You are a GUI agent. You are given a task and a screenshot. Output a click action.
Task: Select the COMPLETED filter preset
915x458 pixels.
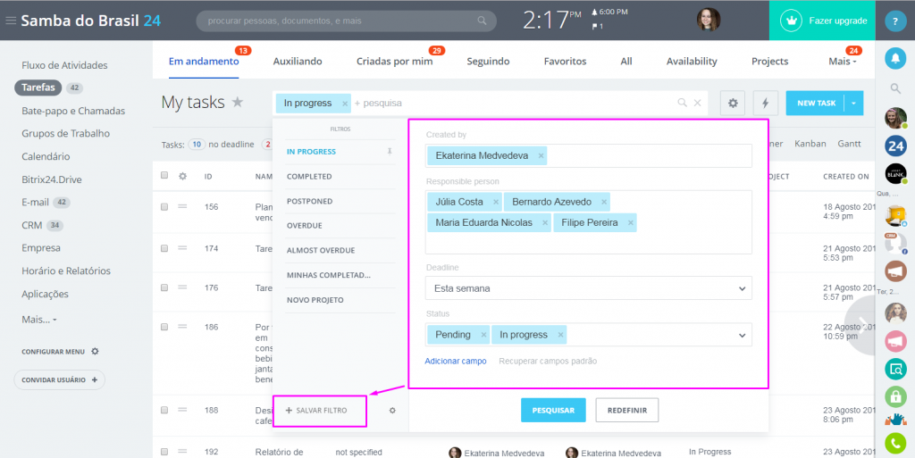[x=309, y=177]
